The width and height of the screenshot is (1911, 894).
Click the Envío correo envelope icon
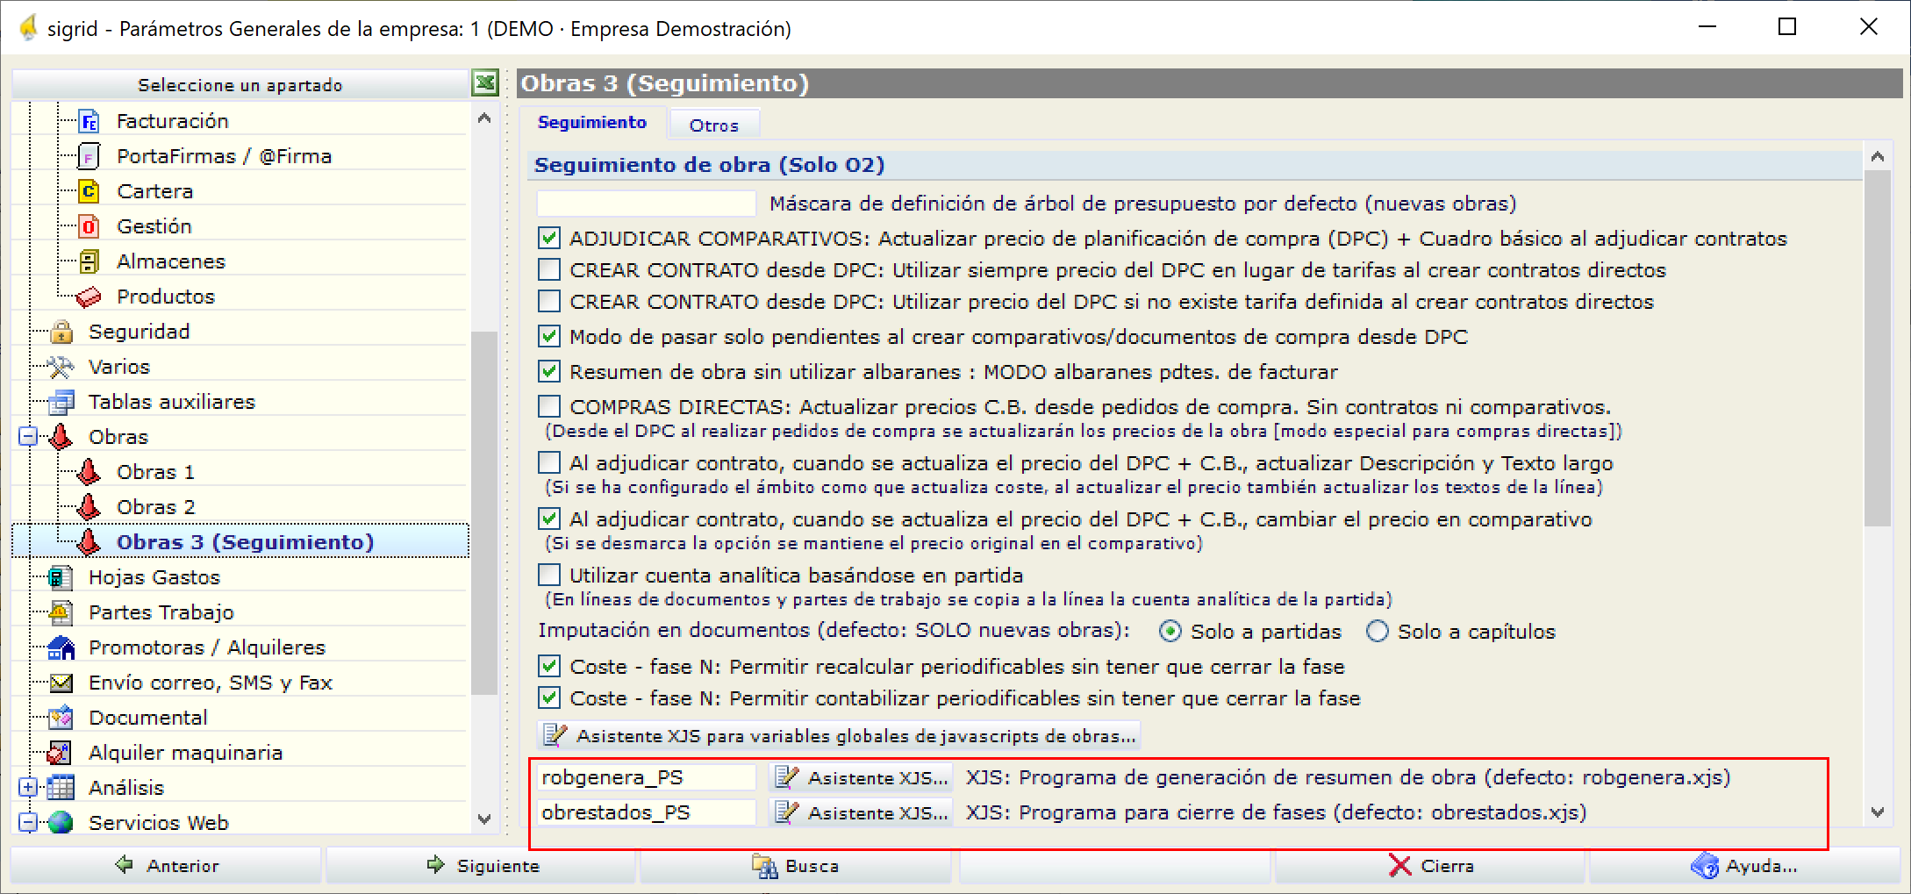61,683
